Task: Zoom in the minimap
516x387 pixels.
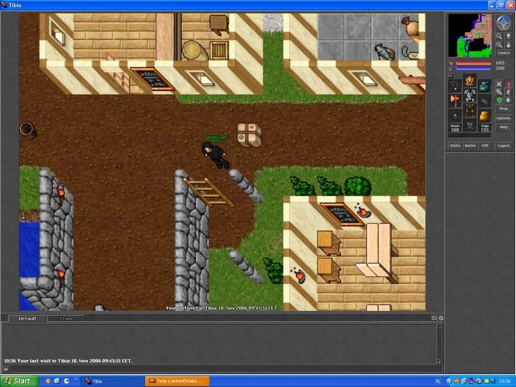Action: point(499,45)
